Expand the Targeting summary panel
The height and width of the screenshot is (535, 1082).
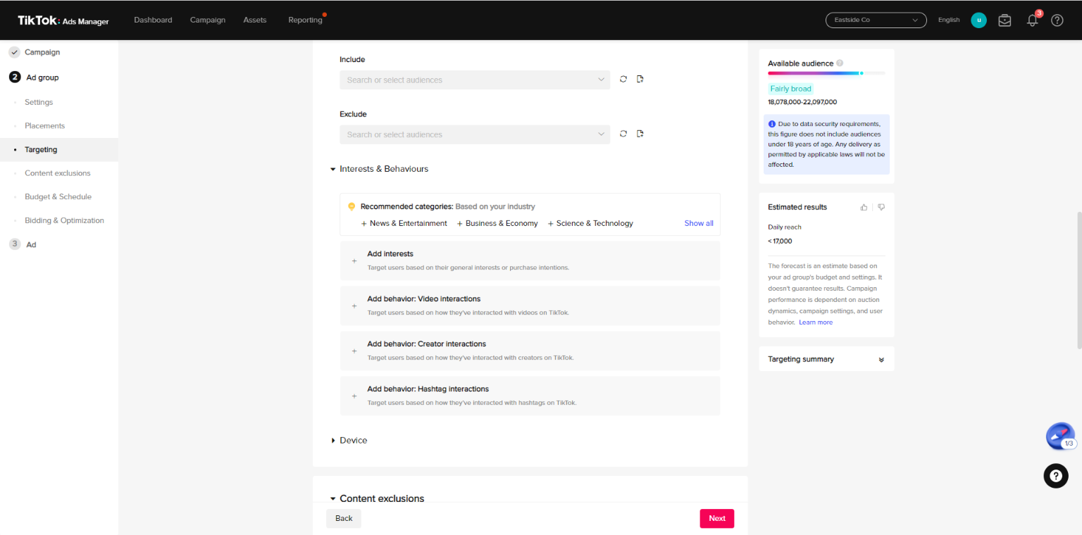pyautogui.click(x=881, y=359)
